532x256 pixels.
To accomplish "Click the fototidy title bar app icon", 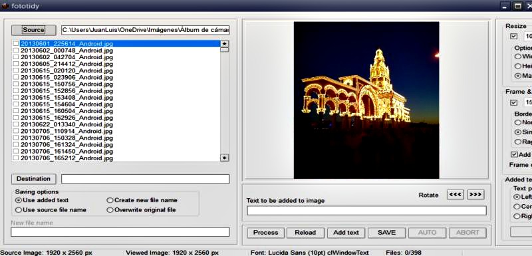I will pyautogui.click(x=5, y=6).
